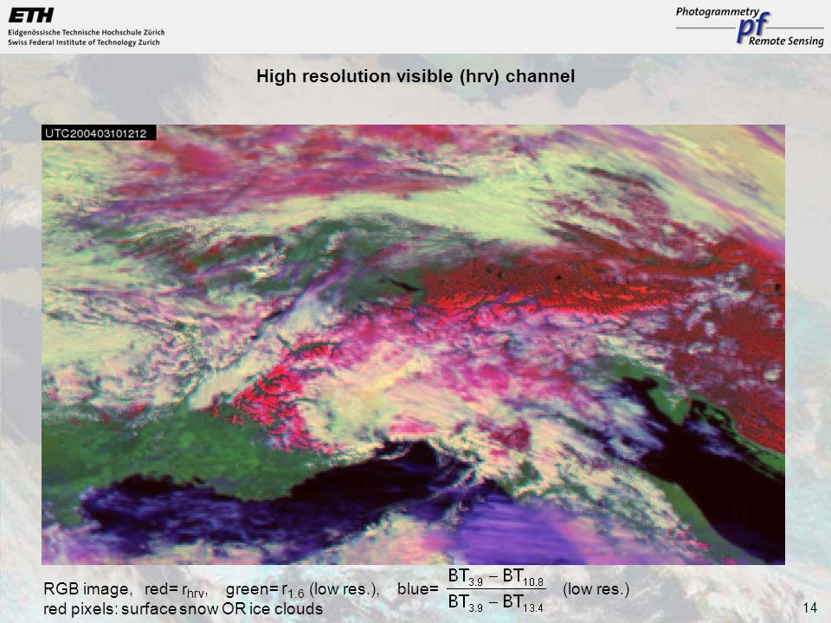
Task: Click 'Swiss Federal Institute of Technology Zurich' text
Action: pos(84,42)
